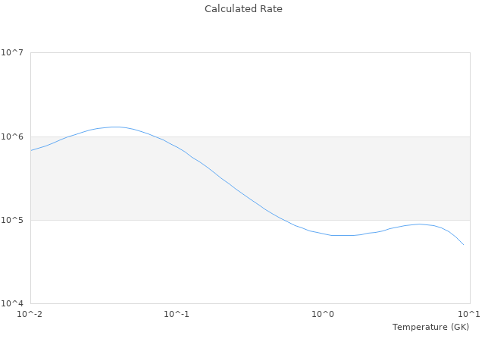The height and width of the screenshot is (364, 485).
Task: Click the right end point of the curve
Action: [464, 245]
